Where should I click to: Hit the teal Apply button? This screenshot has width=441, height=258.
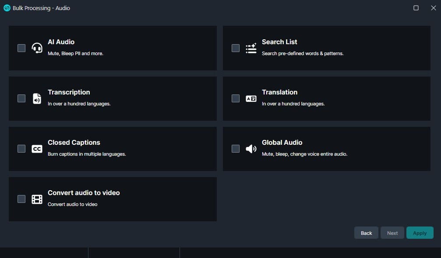[x=420, y=233]
